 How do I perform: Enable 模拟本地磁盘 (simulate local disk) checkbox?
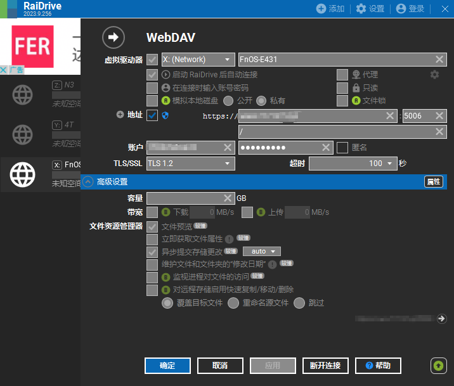point(152,101)
